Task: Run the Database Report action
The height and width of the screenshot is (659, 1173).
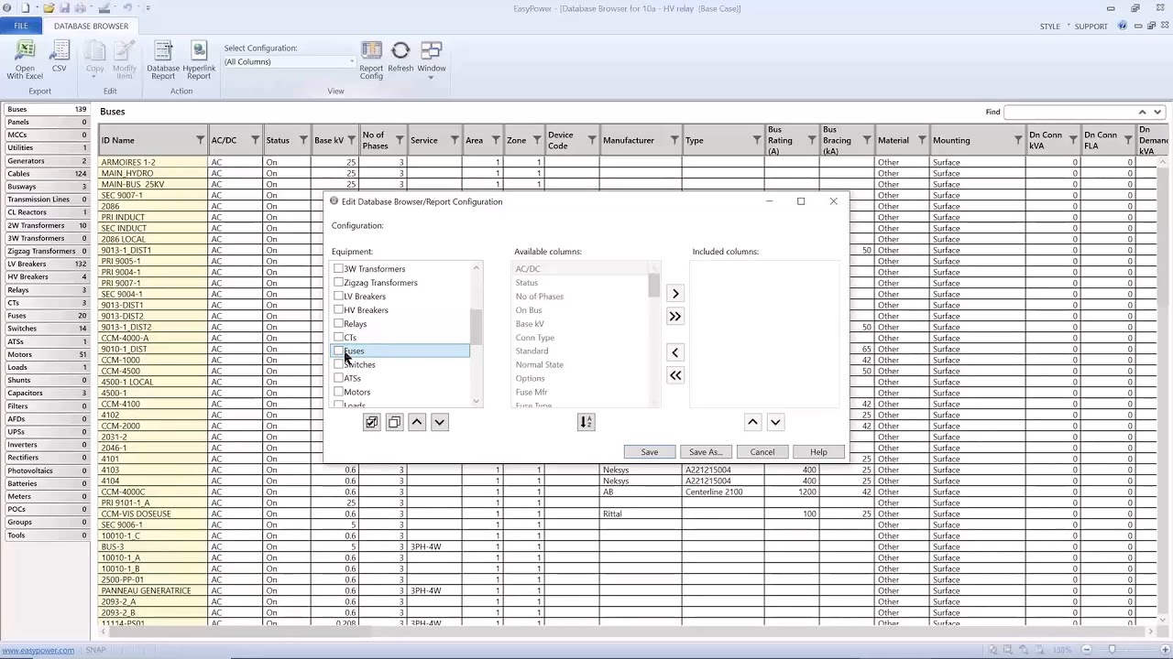Action: pyautogui.click(x=163, y=60)
